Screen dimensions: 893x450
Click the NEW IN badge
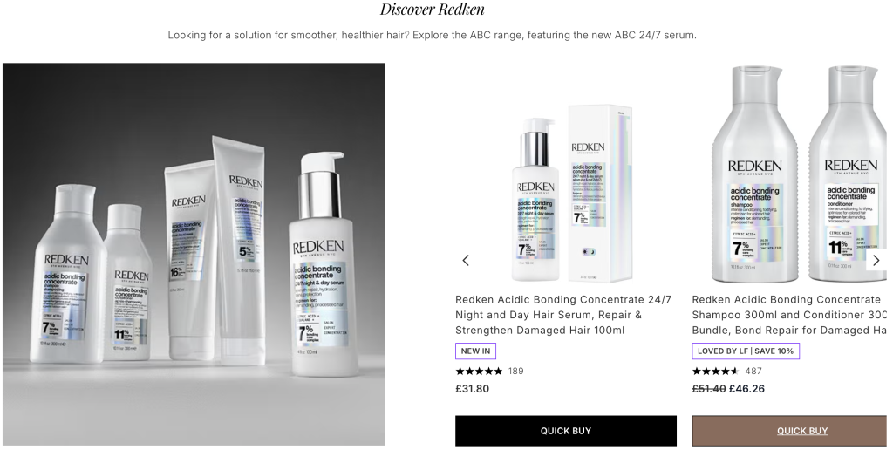click(x=475, y=351)
